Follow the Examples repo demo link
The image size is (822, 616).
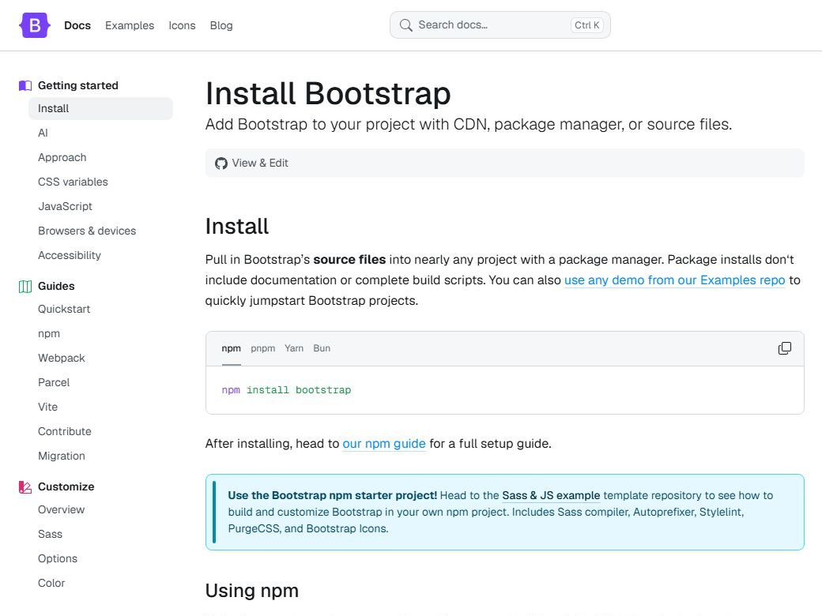point(675,280)
